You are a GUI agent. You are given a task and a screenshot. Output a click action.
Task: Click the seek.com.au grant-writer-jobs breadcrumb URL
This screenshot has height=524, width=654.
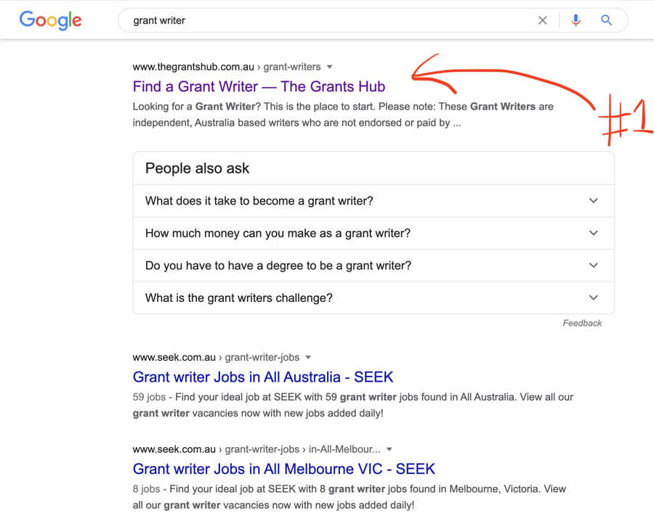click(x=216, y=357)
